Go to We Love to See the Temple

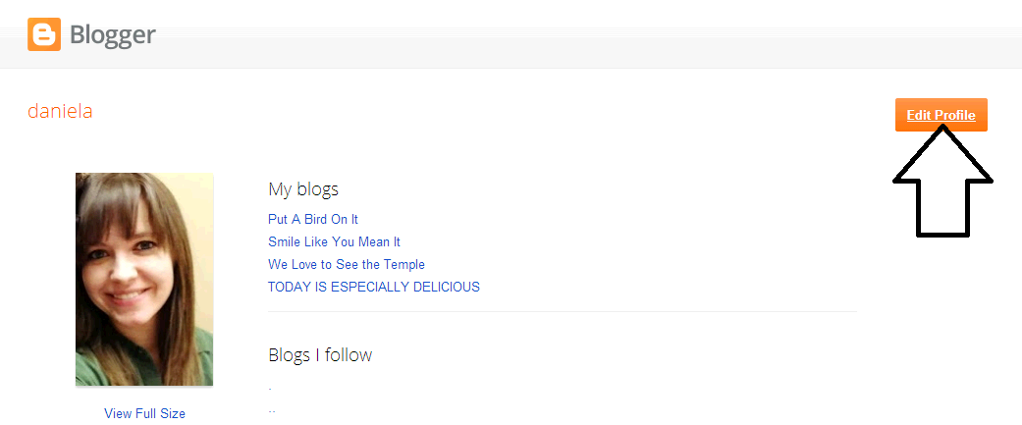click(346, 264)
